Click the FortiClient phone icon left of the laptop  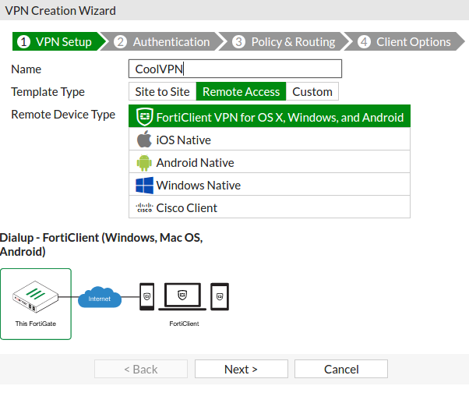pyautogui.click(x=147, y=296)
